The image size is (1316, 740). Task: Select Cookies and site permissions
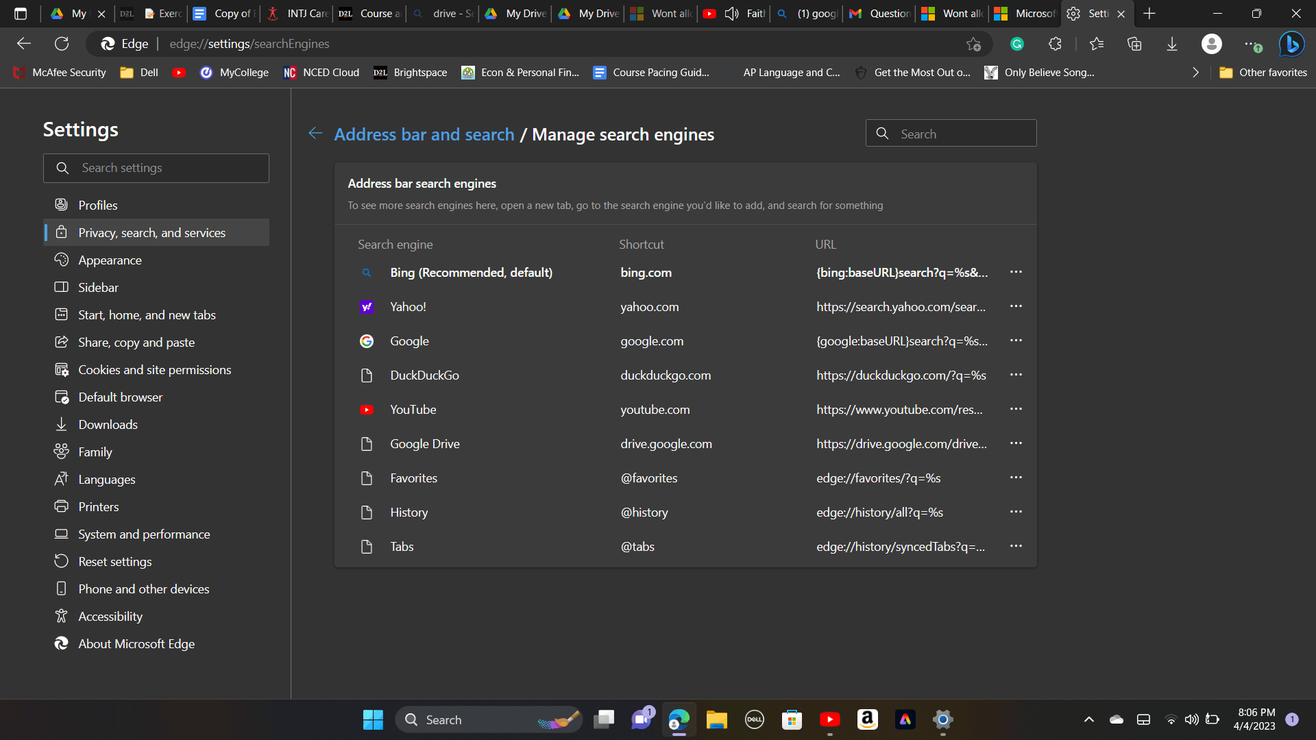pos(154,370)
